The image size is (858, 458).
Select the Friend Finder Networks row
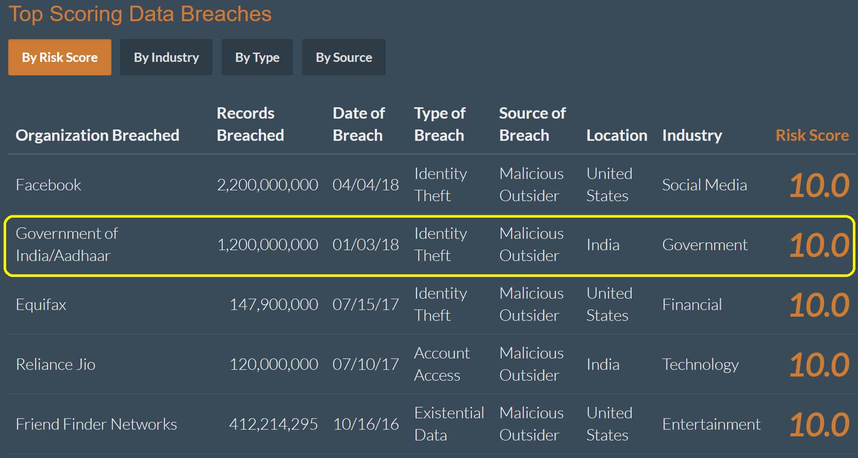pyautogui.click(x=429, y=424)
